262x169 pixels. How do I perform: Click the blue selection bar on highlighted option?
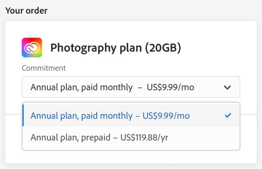pos(23,116)
